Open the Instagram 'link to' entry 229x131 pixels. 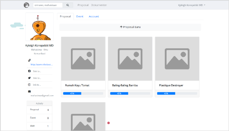pyautogui.click(x=37, y=85)
